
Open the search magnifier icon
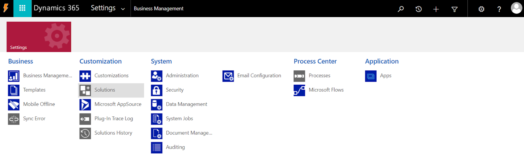401,9
